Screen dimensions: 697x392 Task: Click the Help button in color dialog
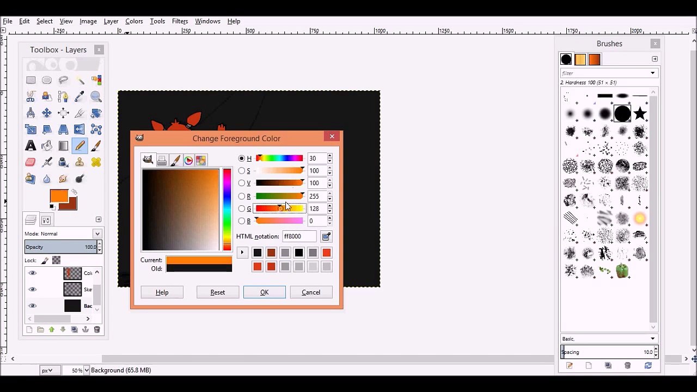click(162, 292)
